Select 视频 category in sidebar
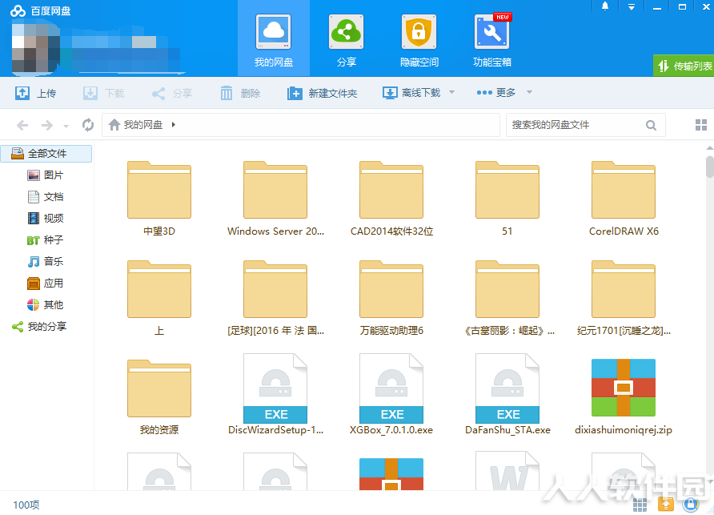714x515 pixels. [x=46, y=219]
